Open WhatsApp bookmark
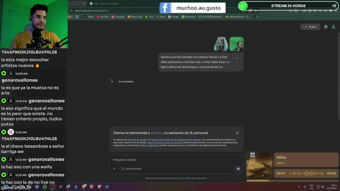Viewport: 340px width, 191px height. click(x=189, y=17)
